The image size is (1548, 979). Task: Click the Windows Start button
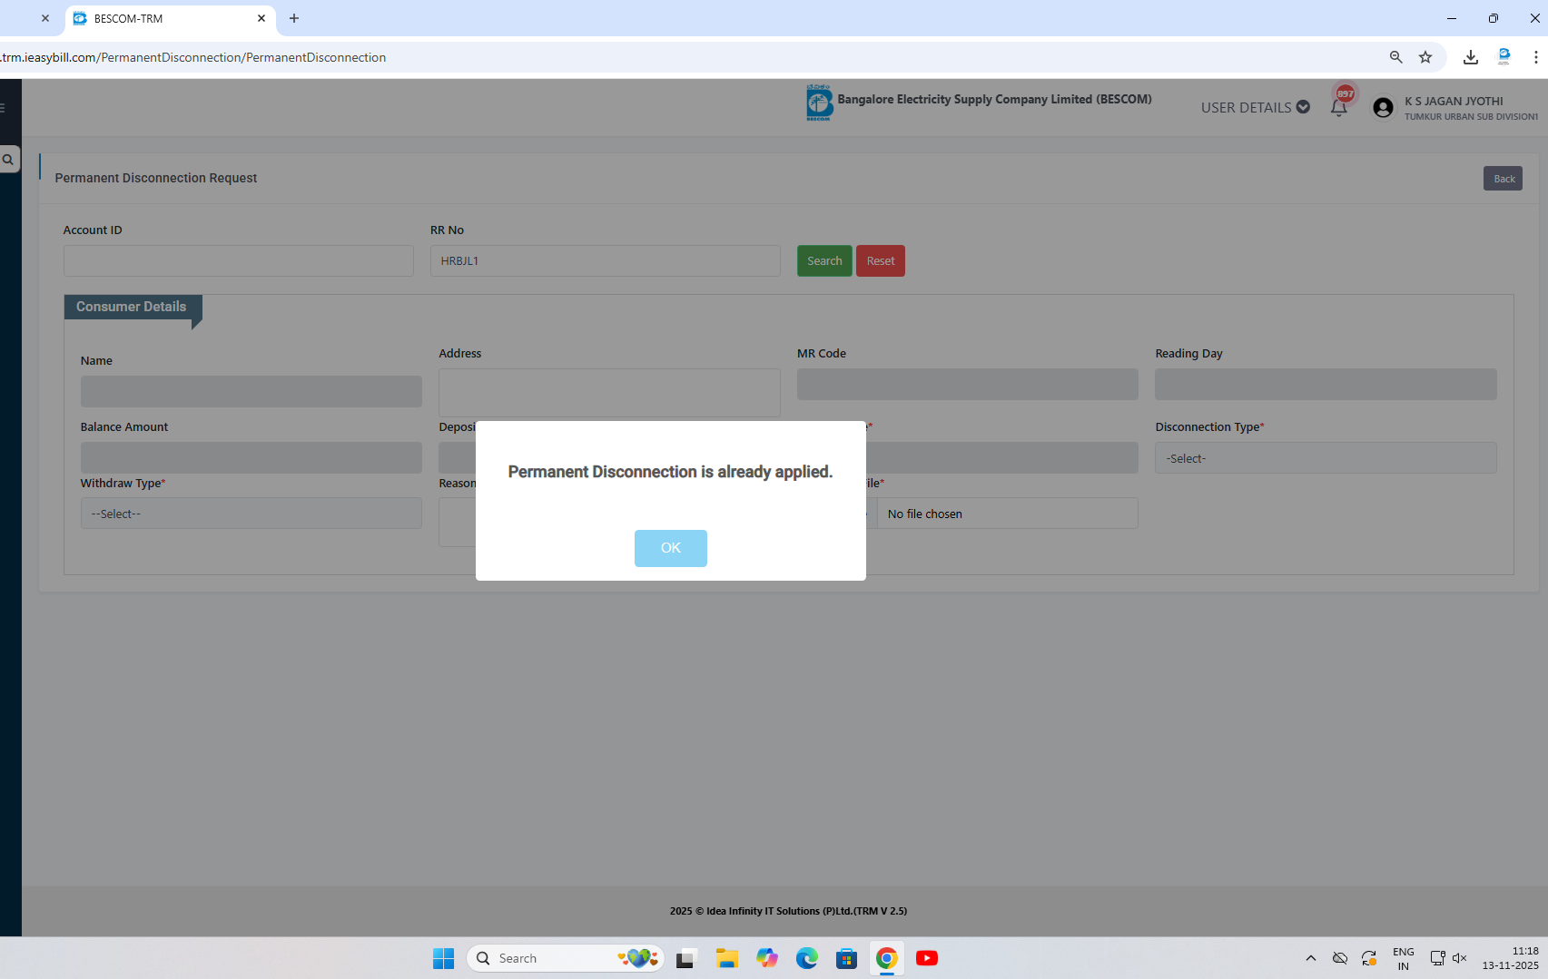[443, 958]
